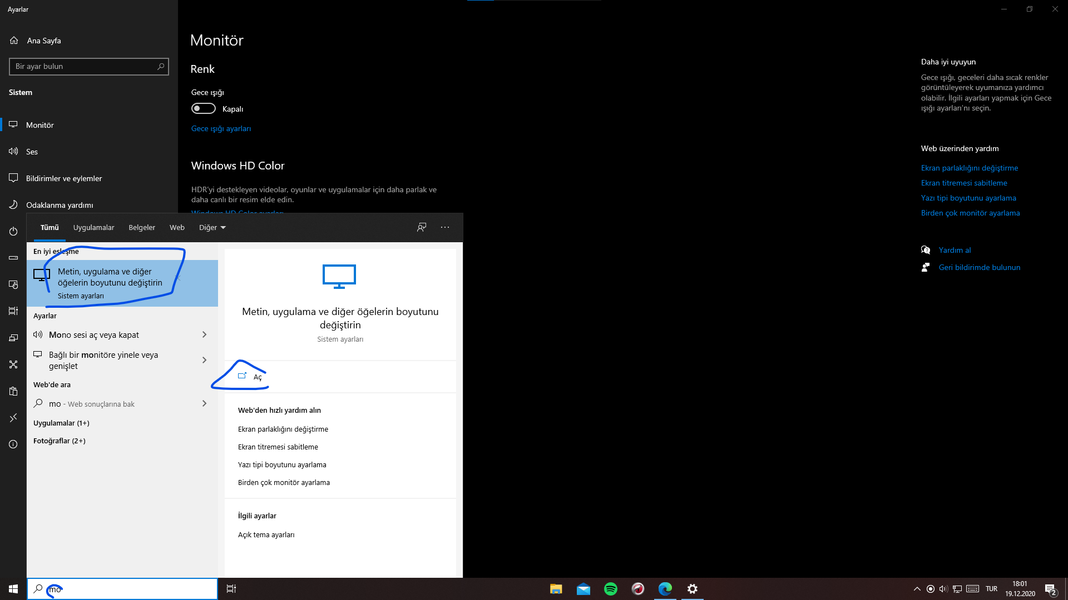The image size is (1068, 600).
Task: Switch to the Uygulamalar search tab
Action: [93, 228]
